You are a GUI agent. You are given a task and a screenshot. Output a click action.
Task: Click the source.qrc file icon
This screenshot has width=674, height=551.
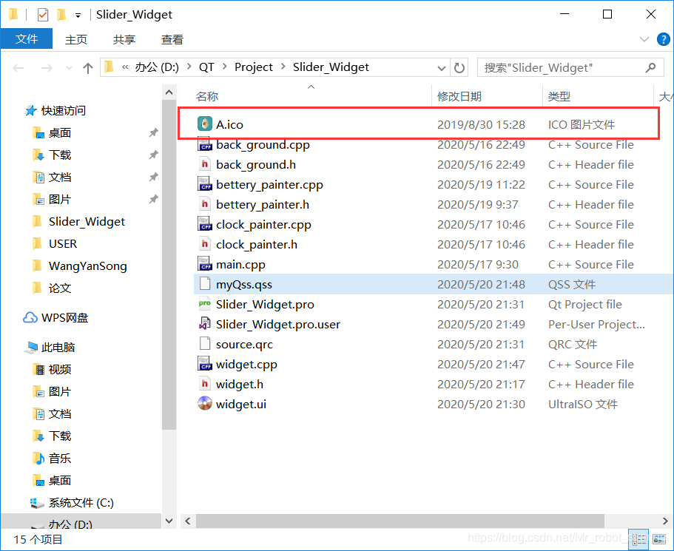205,344
